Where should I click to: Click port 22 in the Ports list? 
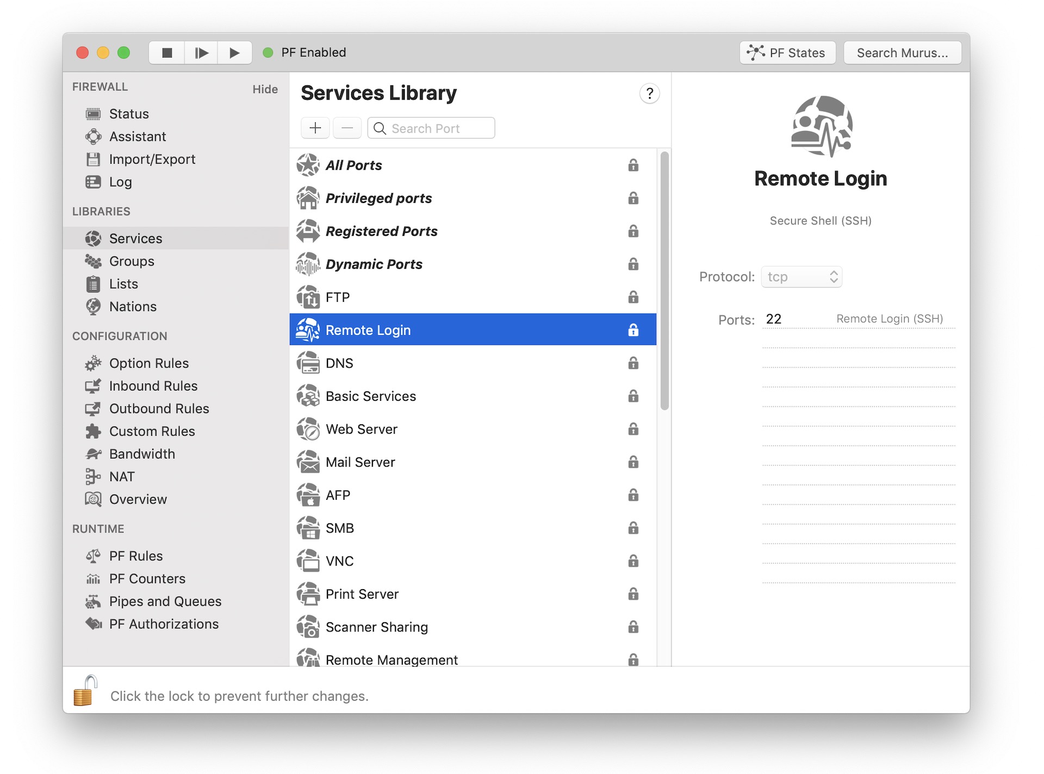coord(773,319)
